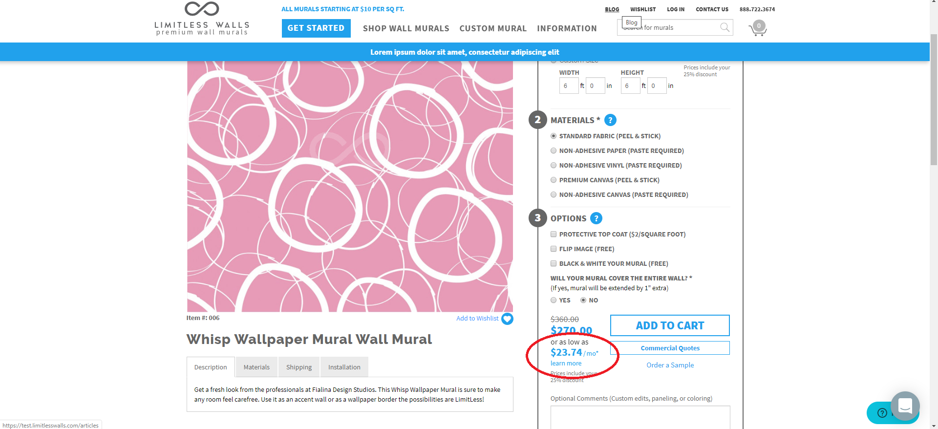This screenshot has height=429, width=938.
Task: Select Yes for covering entire wall
Action: pos(554,300)
